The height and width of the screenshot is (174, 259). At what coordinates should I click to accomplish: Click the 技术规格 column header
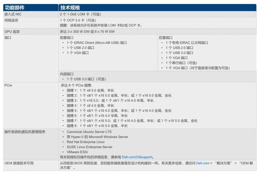tap(70, 8)
